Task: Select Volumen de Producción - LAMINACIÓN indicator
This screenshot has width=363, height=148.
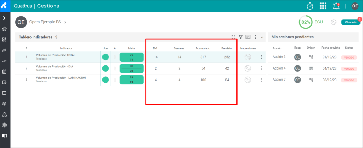Action: tap(61, 78)
